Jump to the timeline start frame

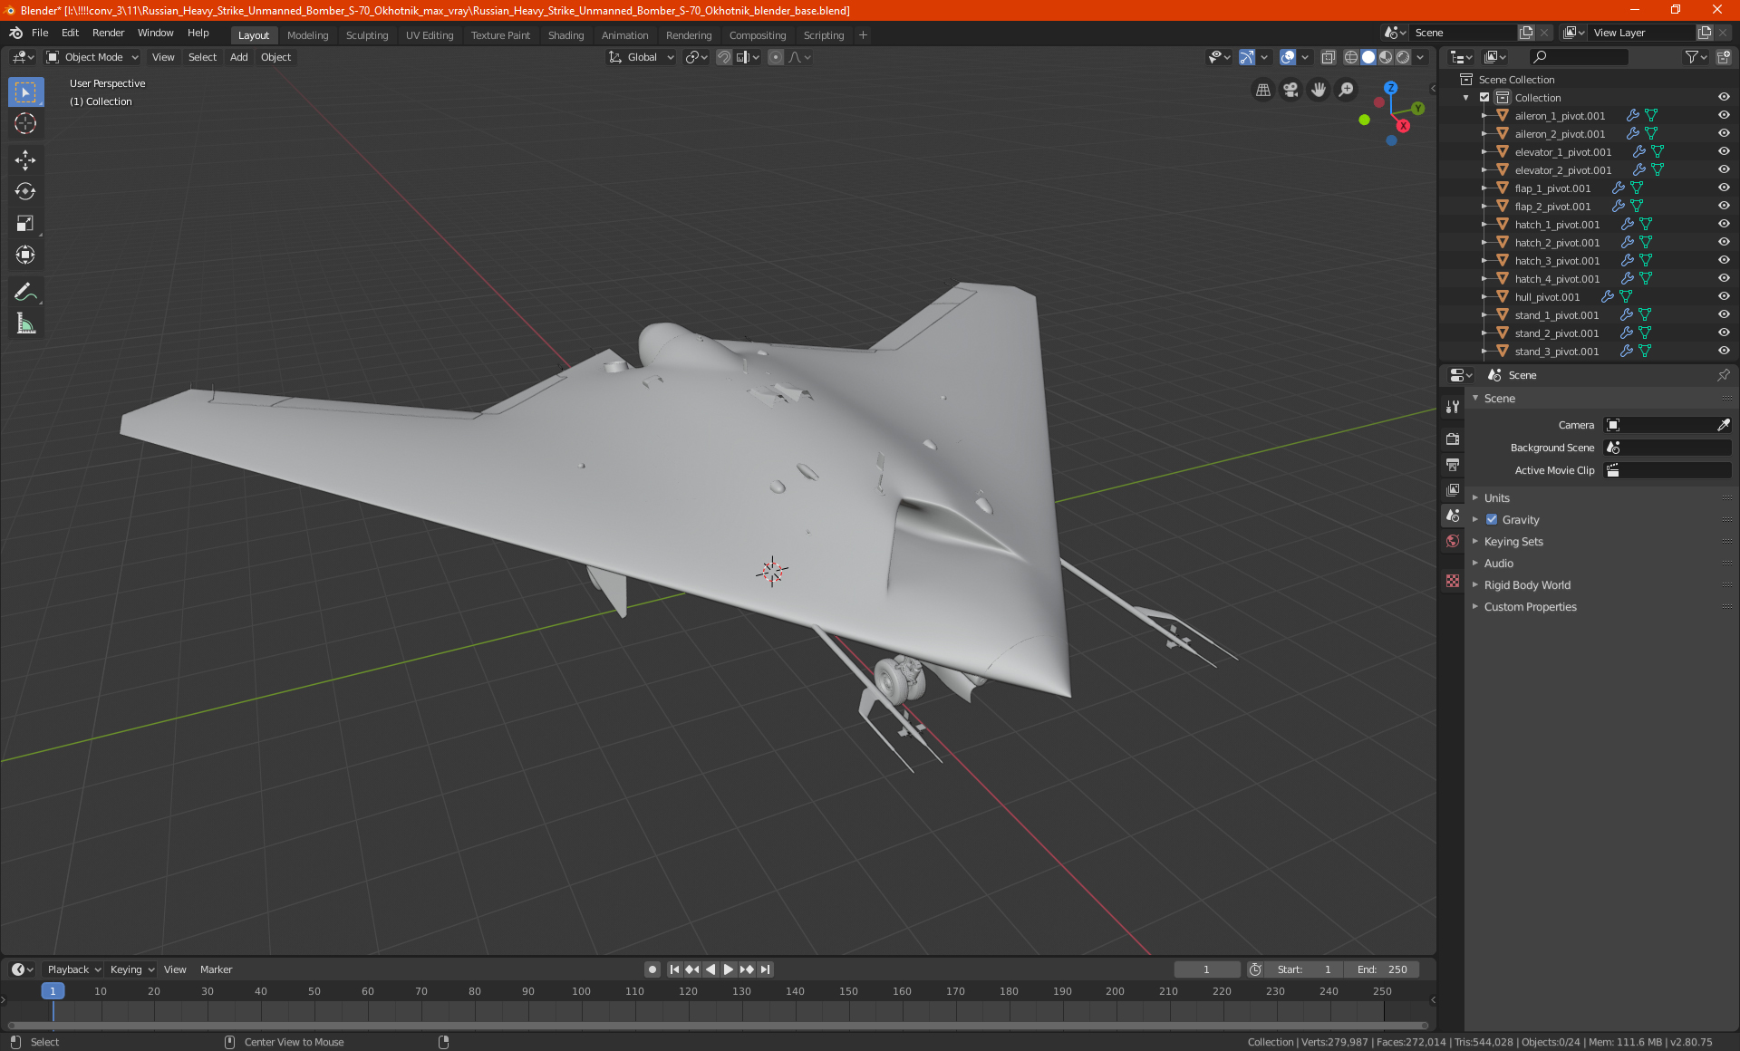click(x=674, y=969)
